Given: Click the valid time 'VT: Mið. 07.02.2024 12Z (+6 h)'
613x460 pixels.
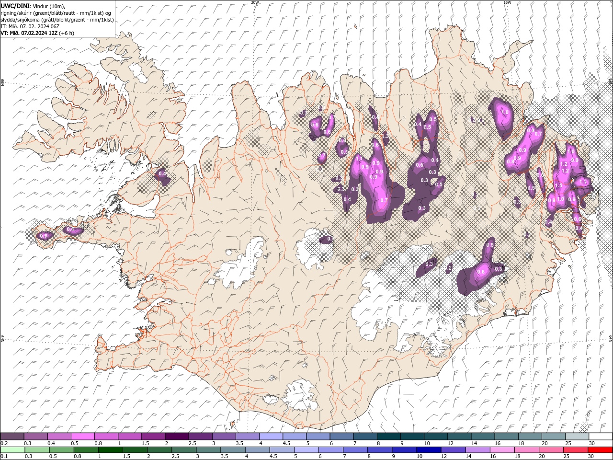Looking at the screenshot, I should click(x=37, y=33).
